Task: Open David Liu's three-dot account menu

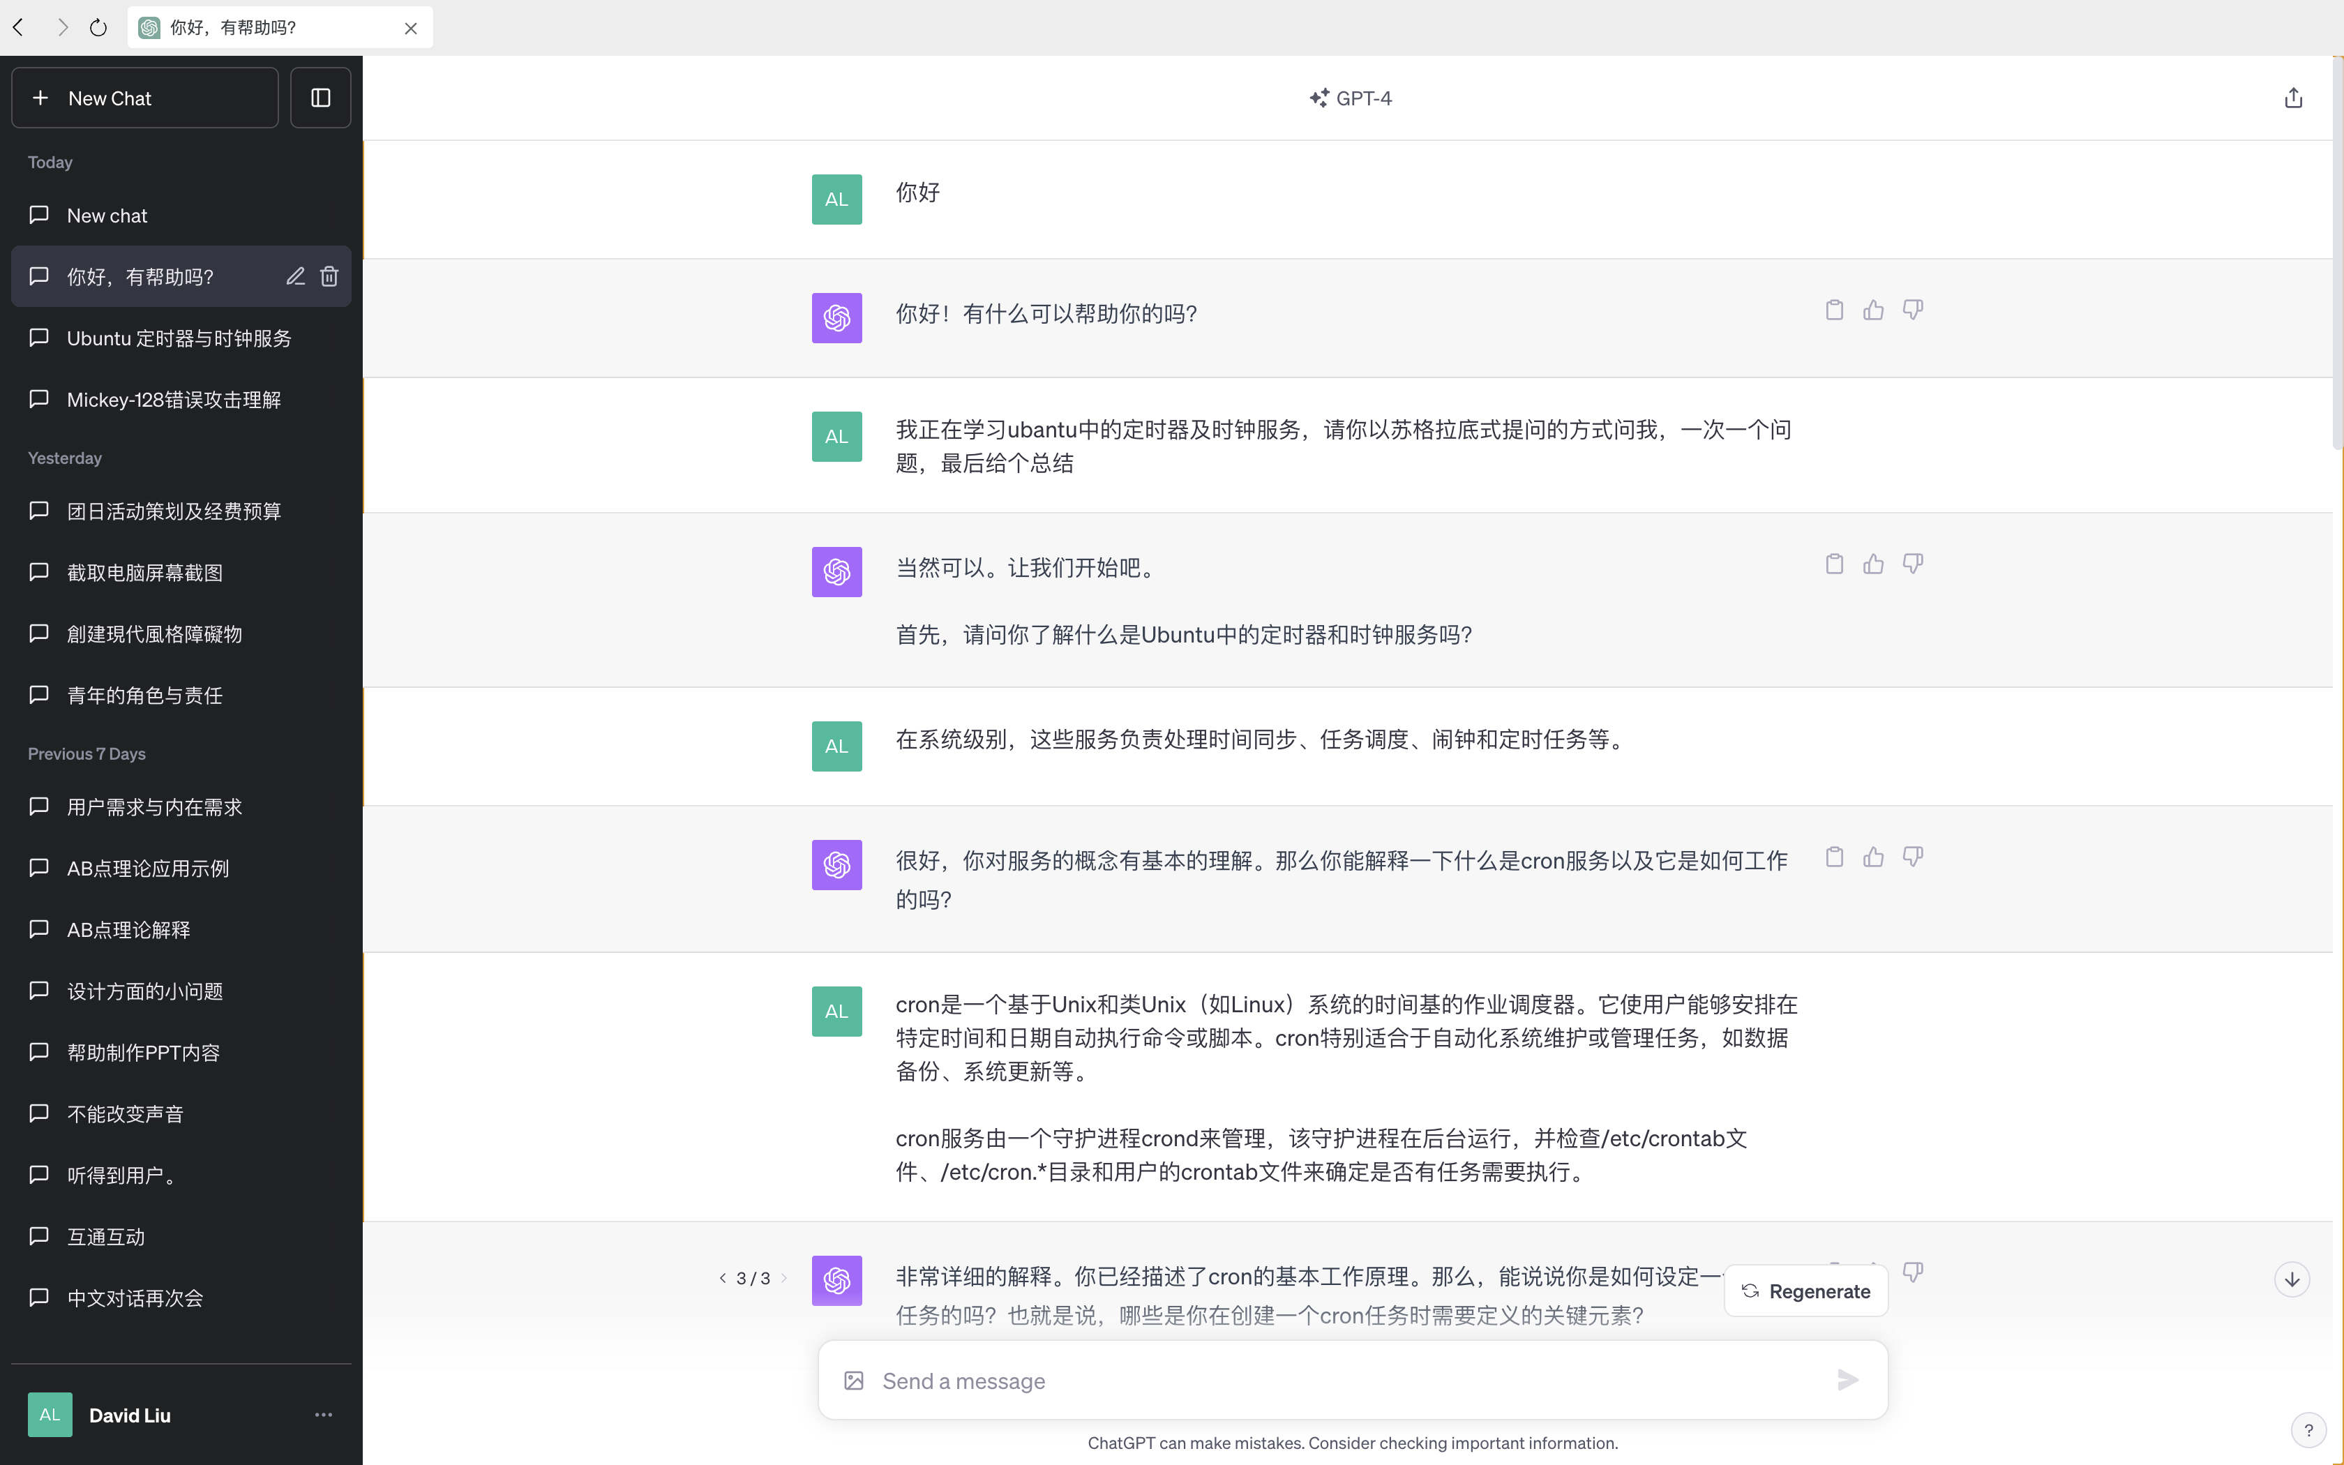Action: coord(324,1415)
